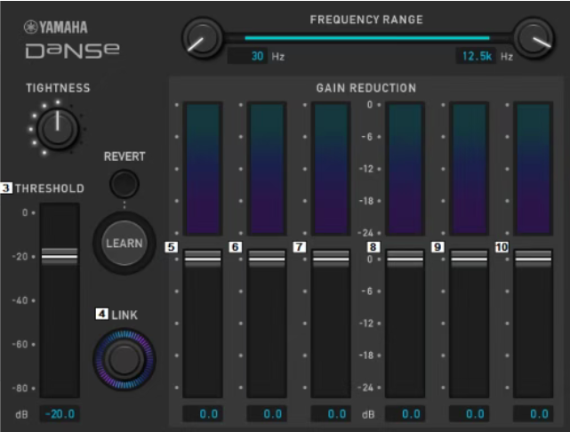
Task: Click the cyan frequency range bar
Action: tap(367, 38)
